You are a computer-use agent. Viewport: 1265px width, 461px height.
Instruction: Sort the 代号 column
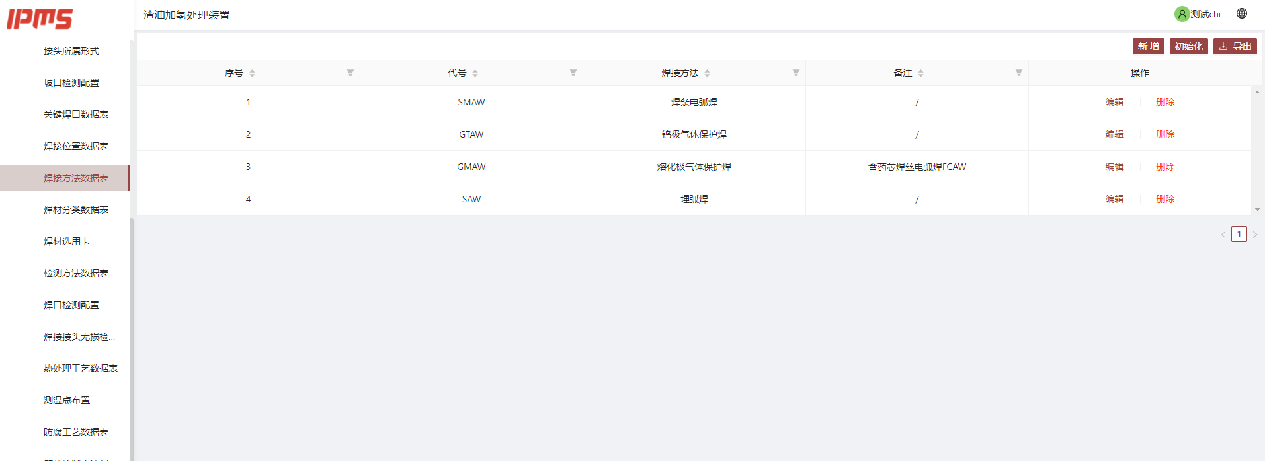(x=475, y=73)
